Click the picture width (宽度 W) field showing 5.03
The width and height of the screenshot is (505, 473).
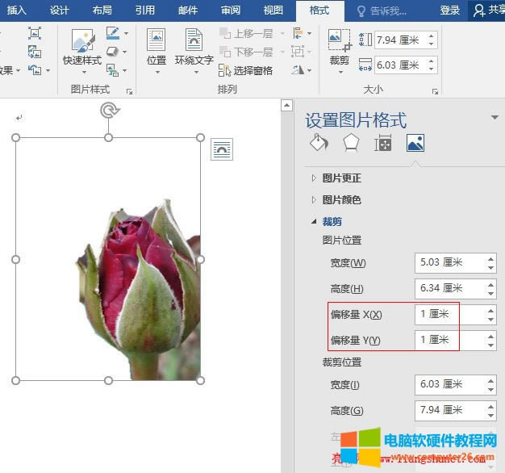coord(449,262)
